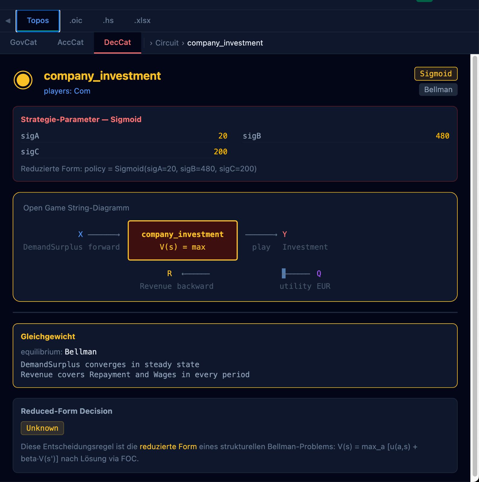Click the 'Revenue backward' label
Screen dimensions: 479x482
177,286
